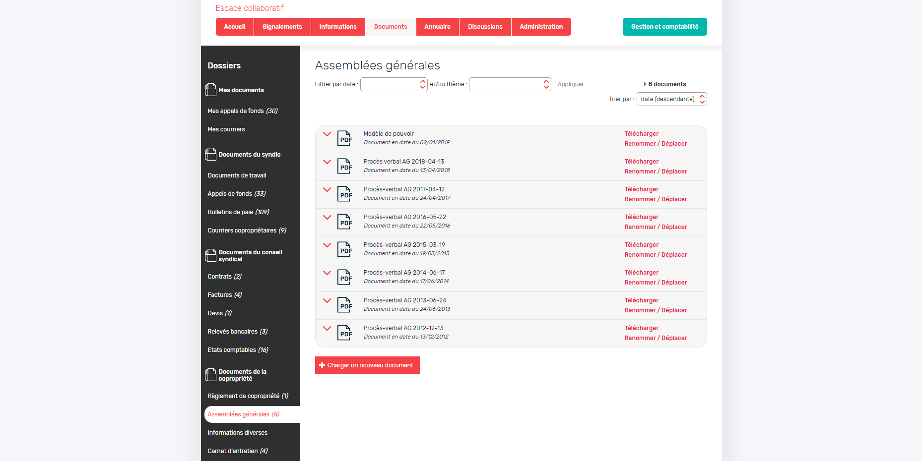Click PDF icon of Procés-verbal AG 2014-06-17
The height and width of the screenshot is (461, 922).
coord(345,277)
